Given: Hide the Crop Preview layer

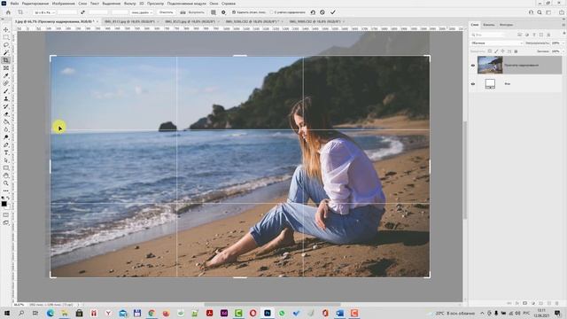Looking at the screenshot, I should (x=473, y=66).
